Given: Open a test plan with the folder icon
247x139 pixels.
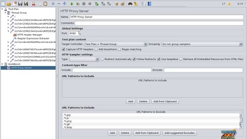Looking at the screenshot, I should (8, 3).
